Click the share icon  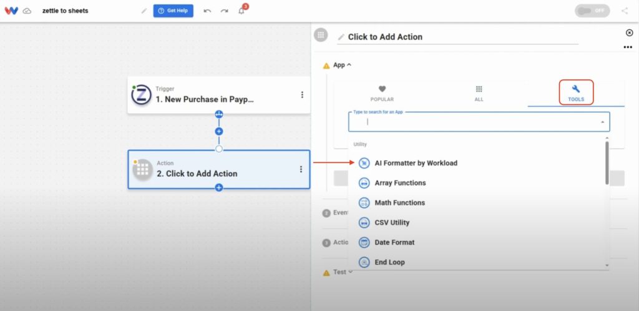(x=625, y=11)
